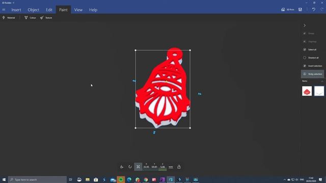Open Task View on the taskbar

point(71,179)
